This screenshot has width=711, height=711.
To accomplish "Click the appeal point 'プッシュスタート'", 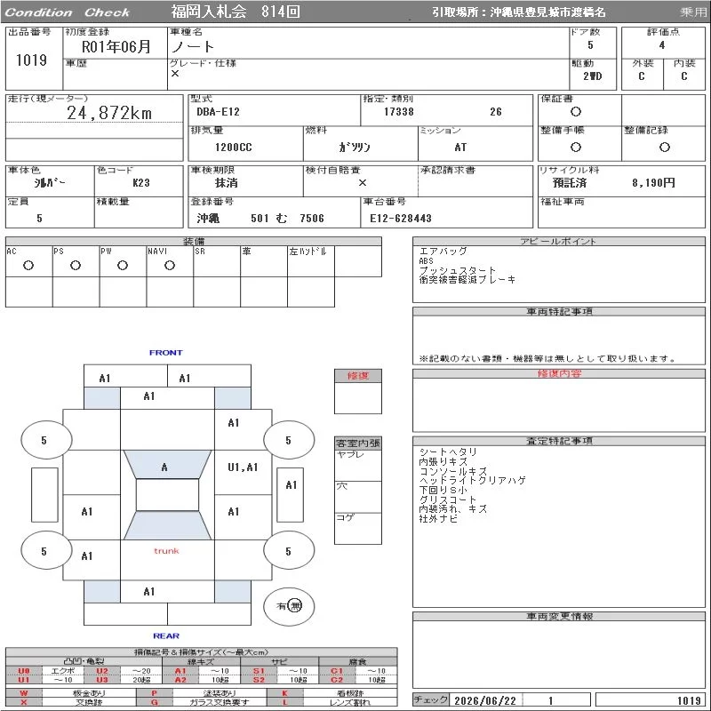I will tap(457, 270).
